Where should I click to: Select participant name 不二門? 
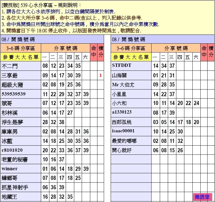[x=10, y=66]
